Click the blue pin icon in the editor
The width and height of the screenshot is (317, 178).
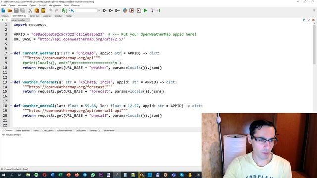click(x=304, y=20)
